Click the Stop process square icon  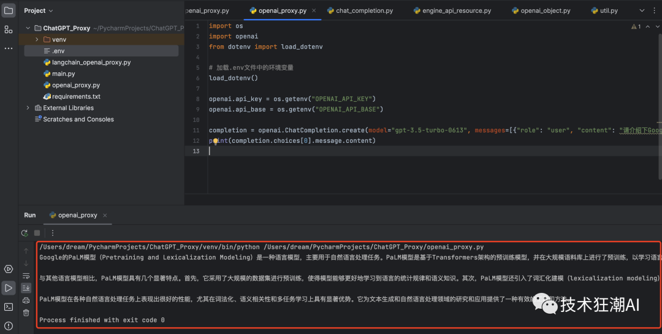(x=37, y=233)
